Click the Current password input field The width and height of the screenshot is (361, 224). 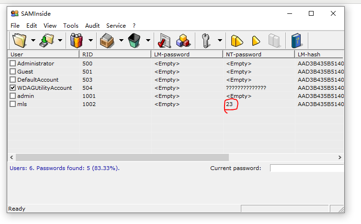click(x=307, y=168)
